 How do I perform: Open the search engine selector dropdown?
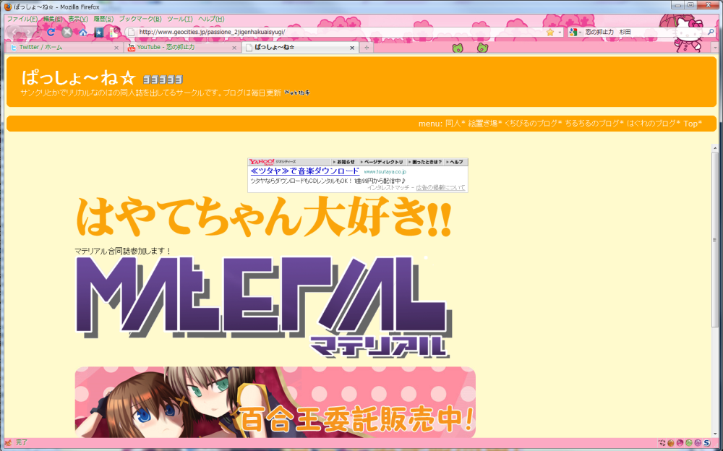[x=580, y=32]
